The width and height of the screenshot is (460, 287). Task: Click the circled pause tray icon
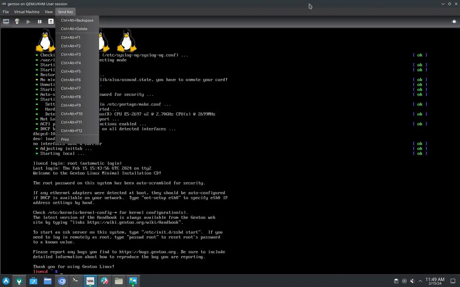pyautogui.click(x=404, y=281)
